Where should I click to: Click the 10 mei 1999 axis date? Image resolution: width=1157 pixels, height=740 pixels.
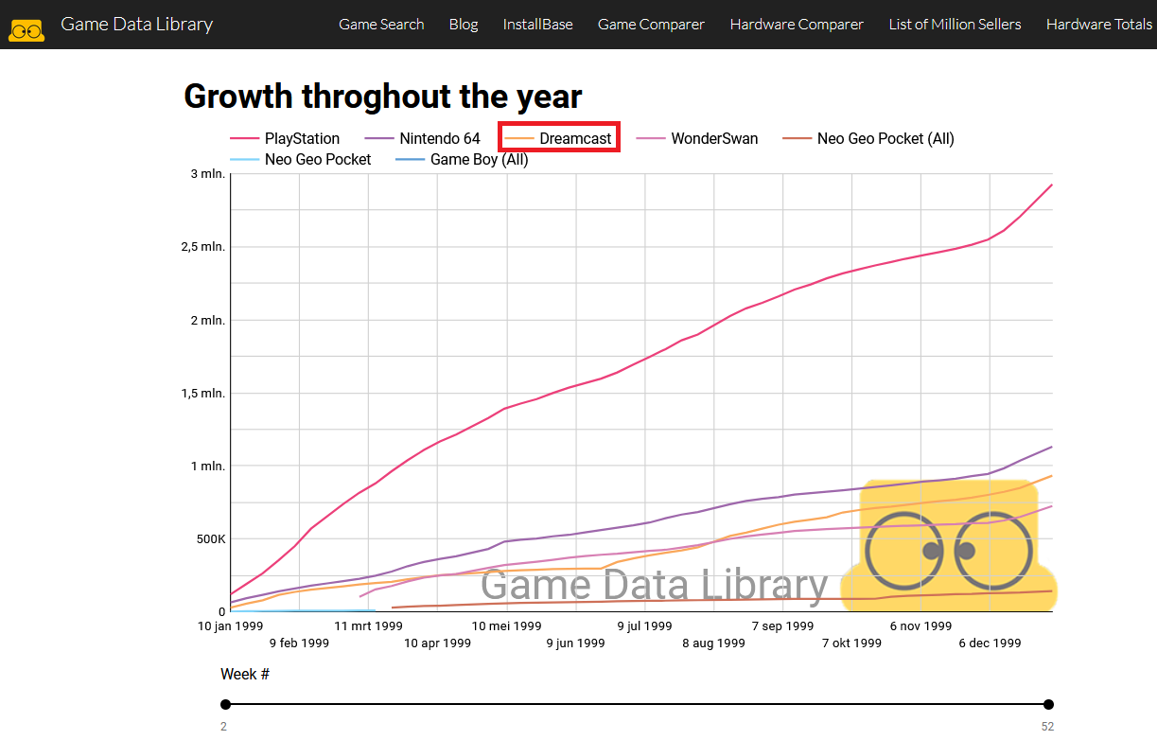(506, 625)
